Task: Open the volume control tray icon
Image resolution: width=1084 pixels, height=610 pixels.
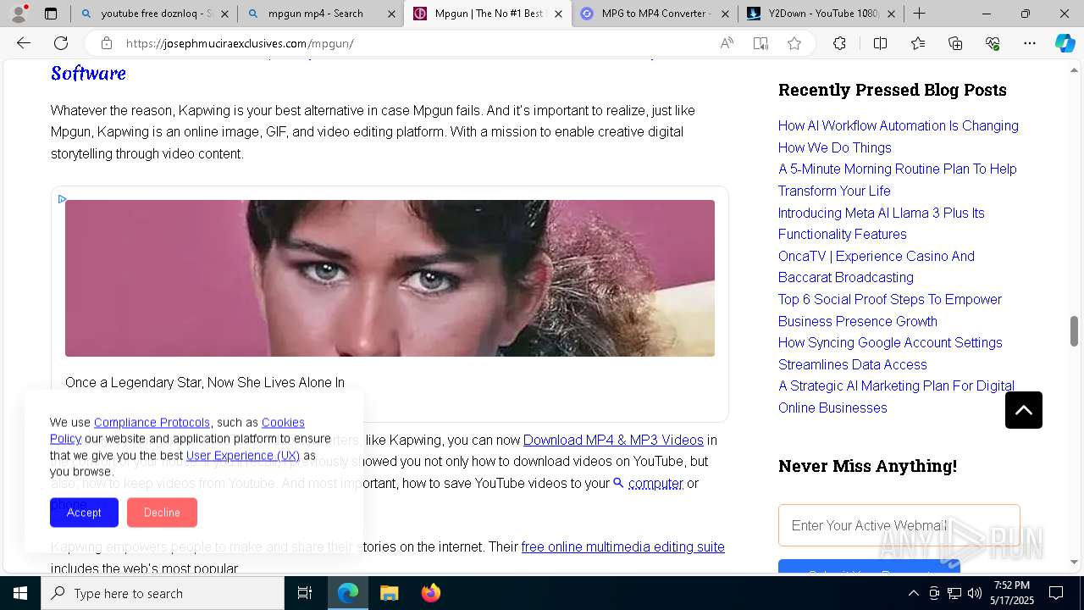Action: 975,593
